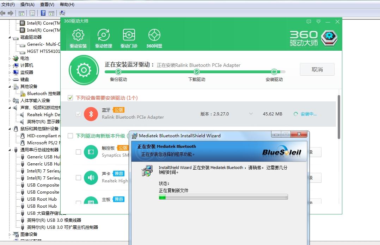Click the feedback speech bubble icon in 360驱动大师
Screen dimensions: 380x245
coord(309,21)
